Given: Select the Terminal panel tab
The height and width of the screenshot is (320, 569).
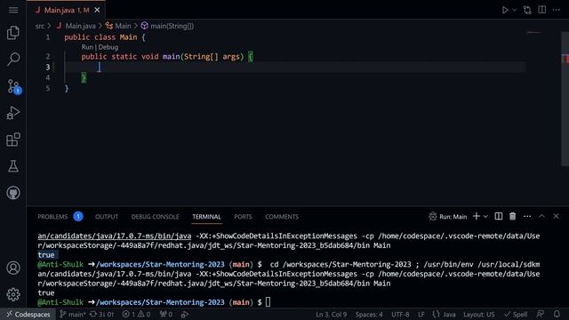Looking at the screenshot, I should pos(206,217).
